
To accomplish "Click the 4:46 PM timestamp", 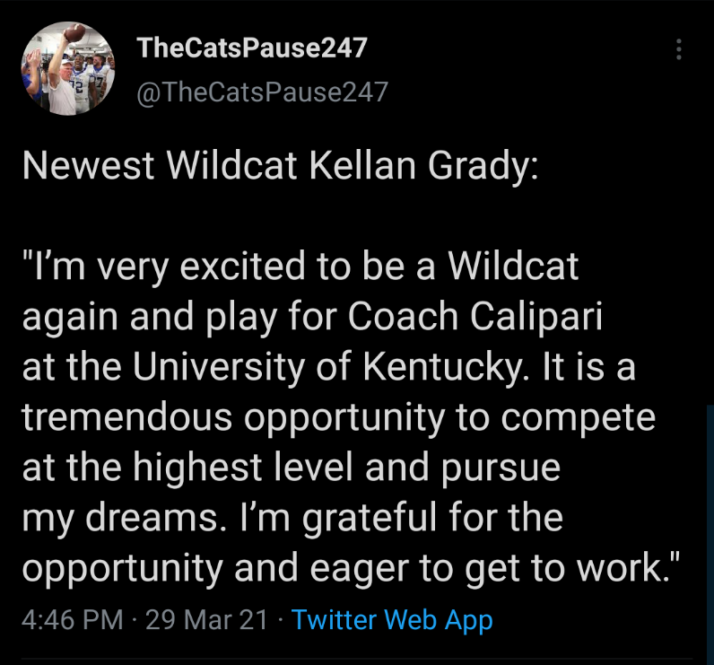I will [x=73, y=619].
